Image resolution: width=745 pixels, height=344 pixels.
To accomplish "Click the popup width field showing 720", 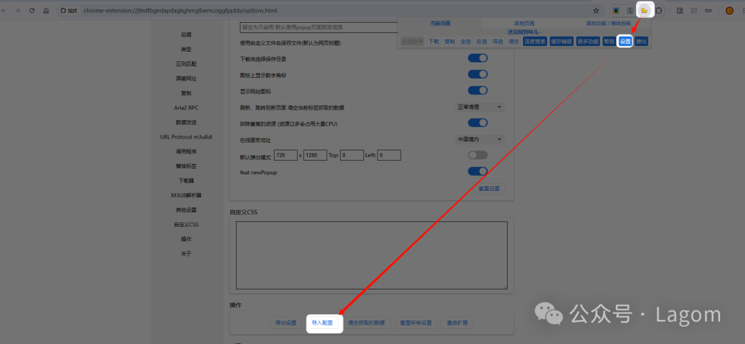I will coord(286,155).
